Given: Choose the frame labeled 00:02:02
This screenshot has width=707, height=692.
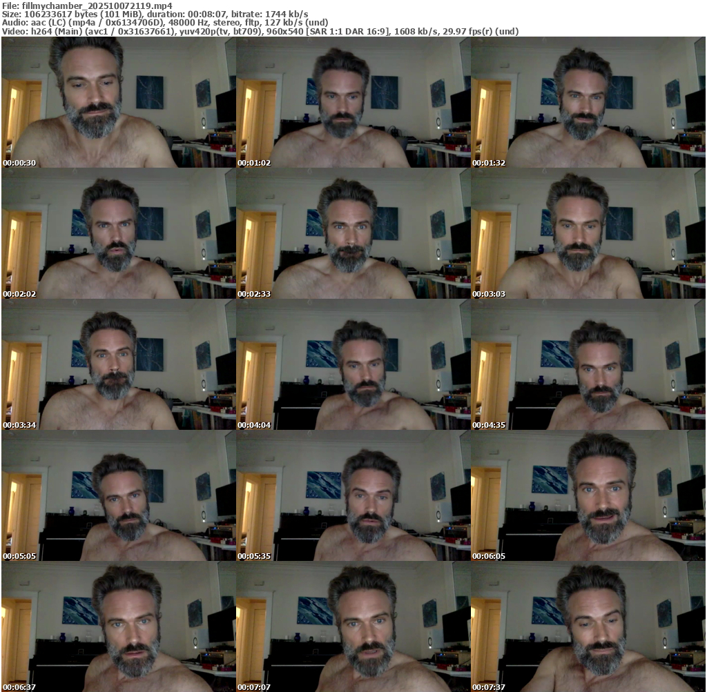Looking at the screenshot, I should 119,233.
